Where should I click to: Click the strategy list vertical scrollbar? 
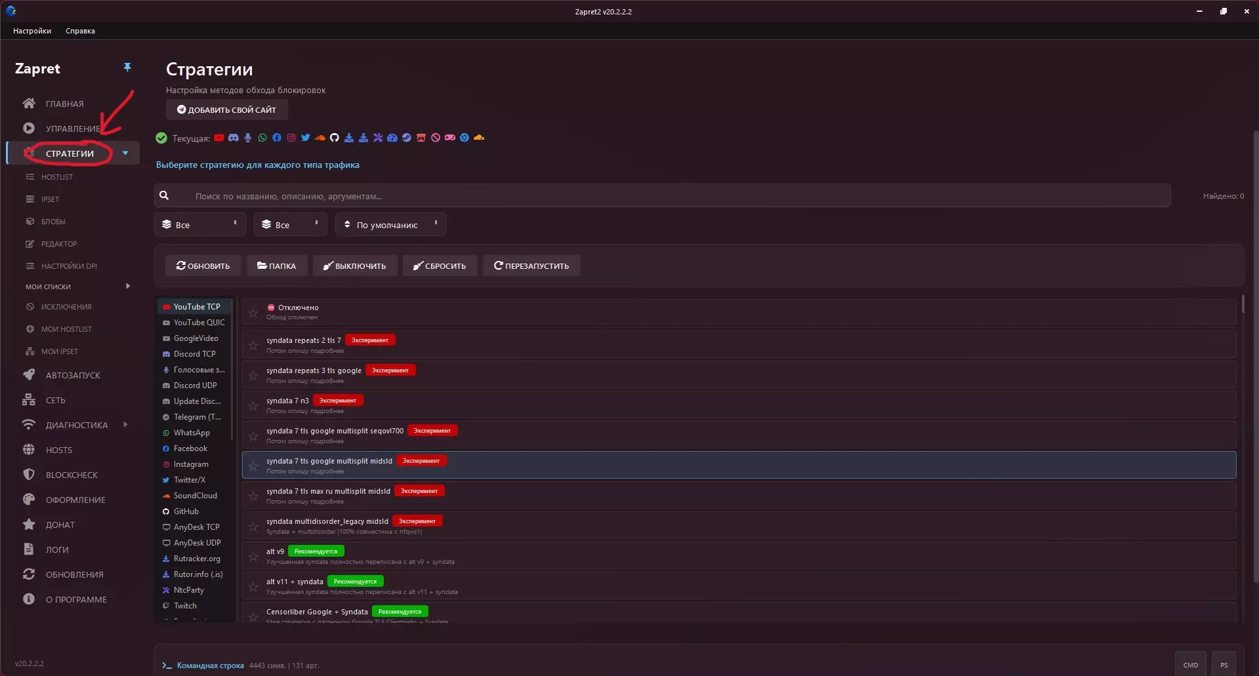[1243, 304]
